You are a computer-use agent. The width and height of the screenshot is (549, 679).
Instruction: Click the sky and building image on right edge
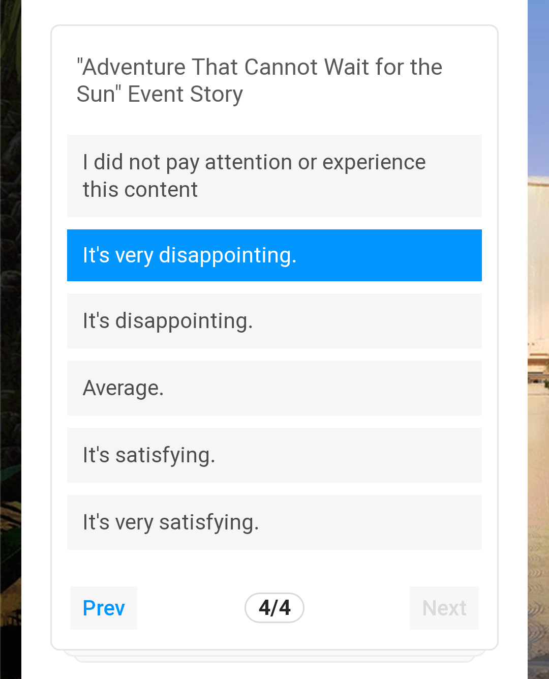click(x=538, y=339)
